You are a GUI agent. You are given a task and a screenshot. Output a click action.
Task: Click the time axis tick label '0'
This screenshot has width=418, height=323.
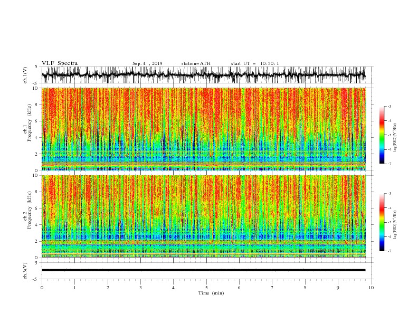click(x=42, y=288)
